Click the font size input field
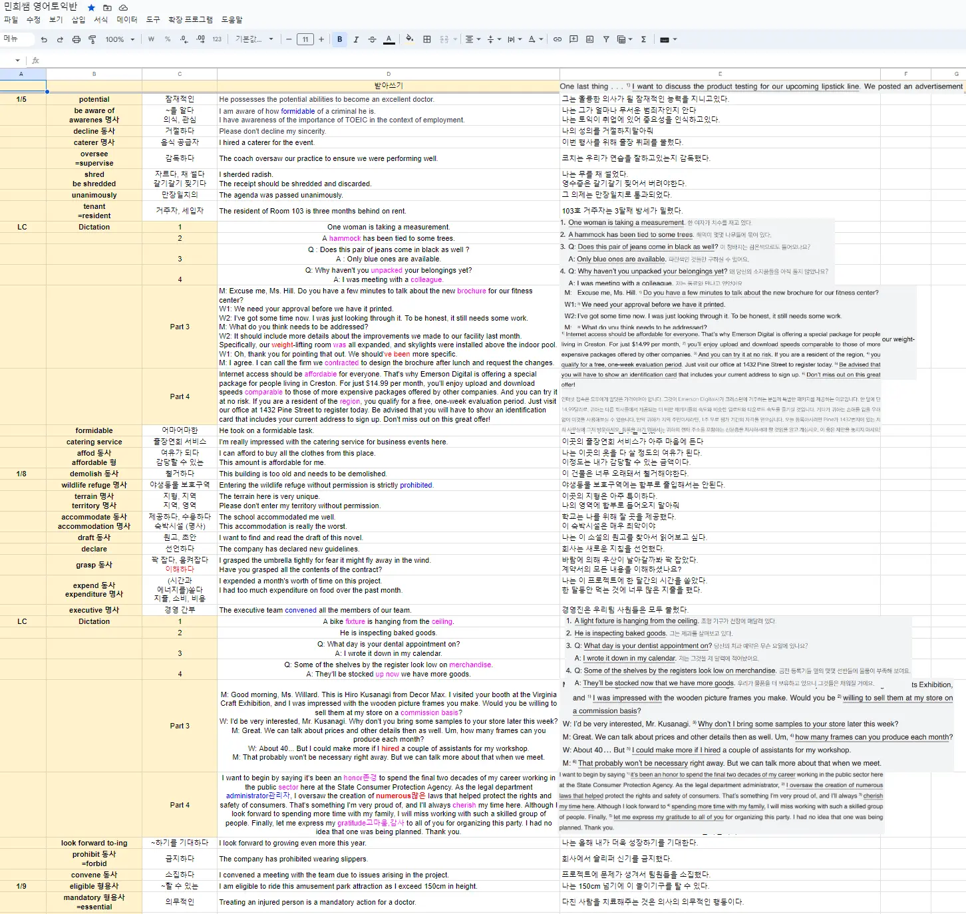 pos(305,39)
